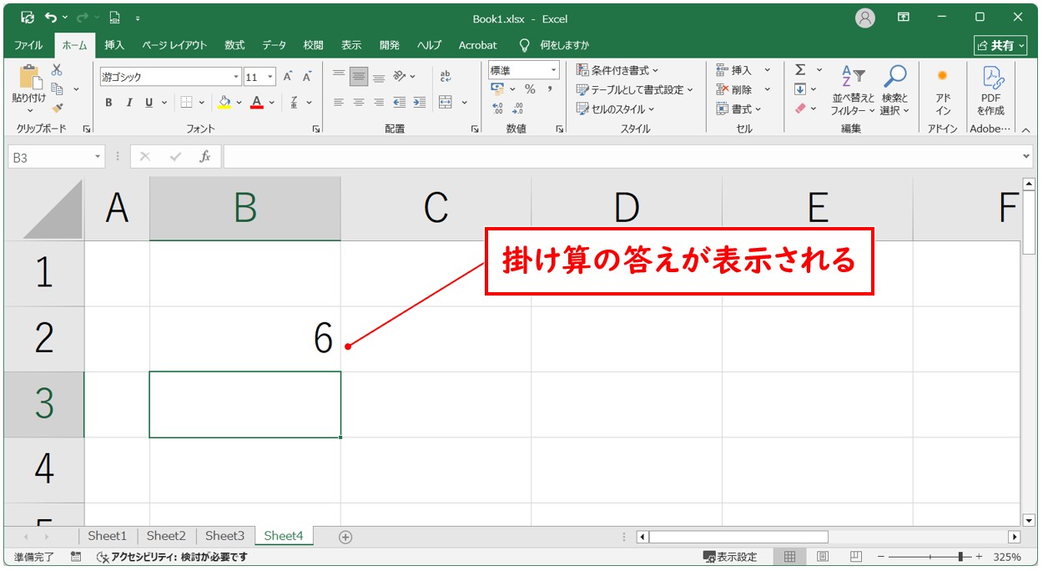Open the fill color dropdown arrow

click(239, 103)
